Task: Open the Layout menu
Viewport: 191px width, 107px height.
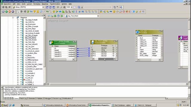Action: (x=29, y=4)
